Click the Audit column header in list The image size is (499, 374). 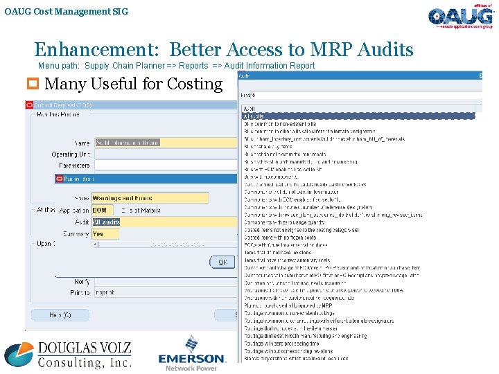pyautogui.click(x=358, y=109)
